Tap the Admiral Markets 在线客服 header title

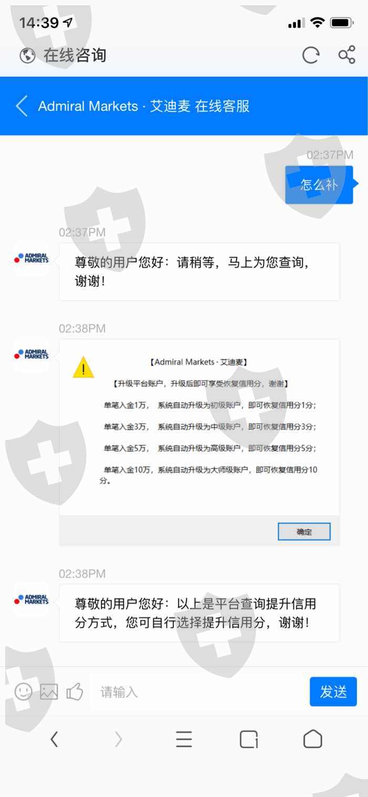coord(144,106)
